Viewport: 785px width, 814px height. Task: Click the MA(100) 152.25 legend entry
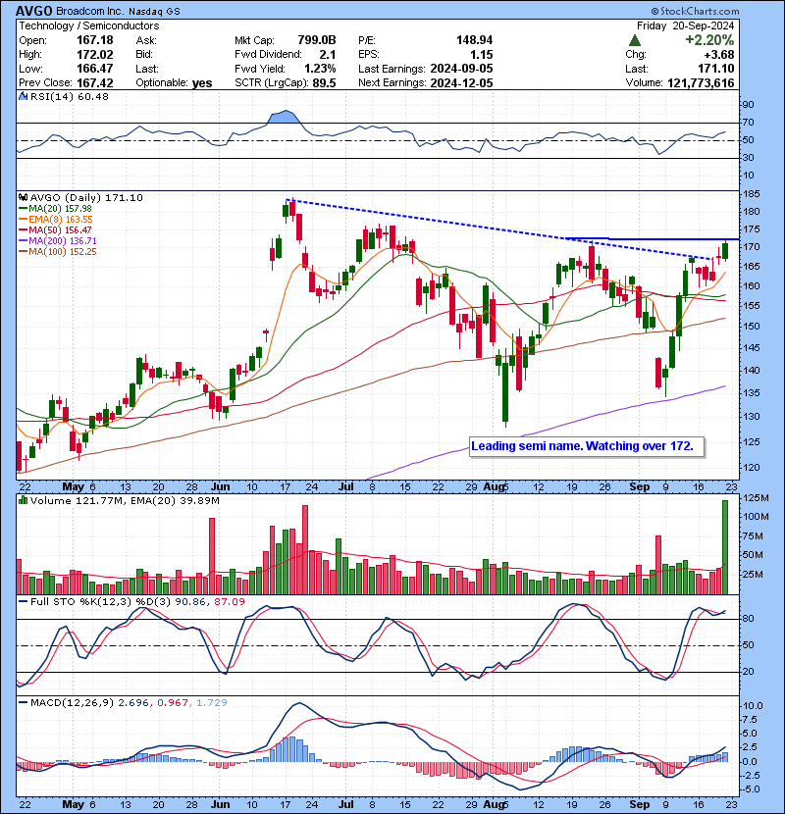[58, 252]
